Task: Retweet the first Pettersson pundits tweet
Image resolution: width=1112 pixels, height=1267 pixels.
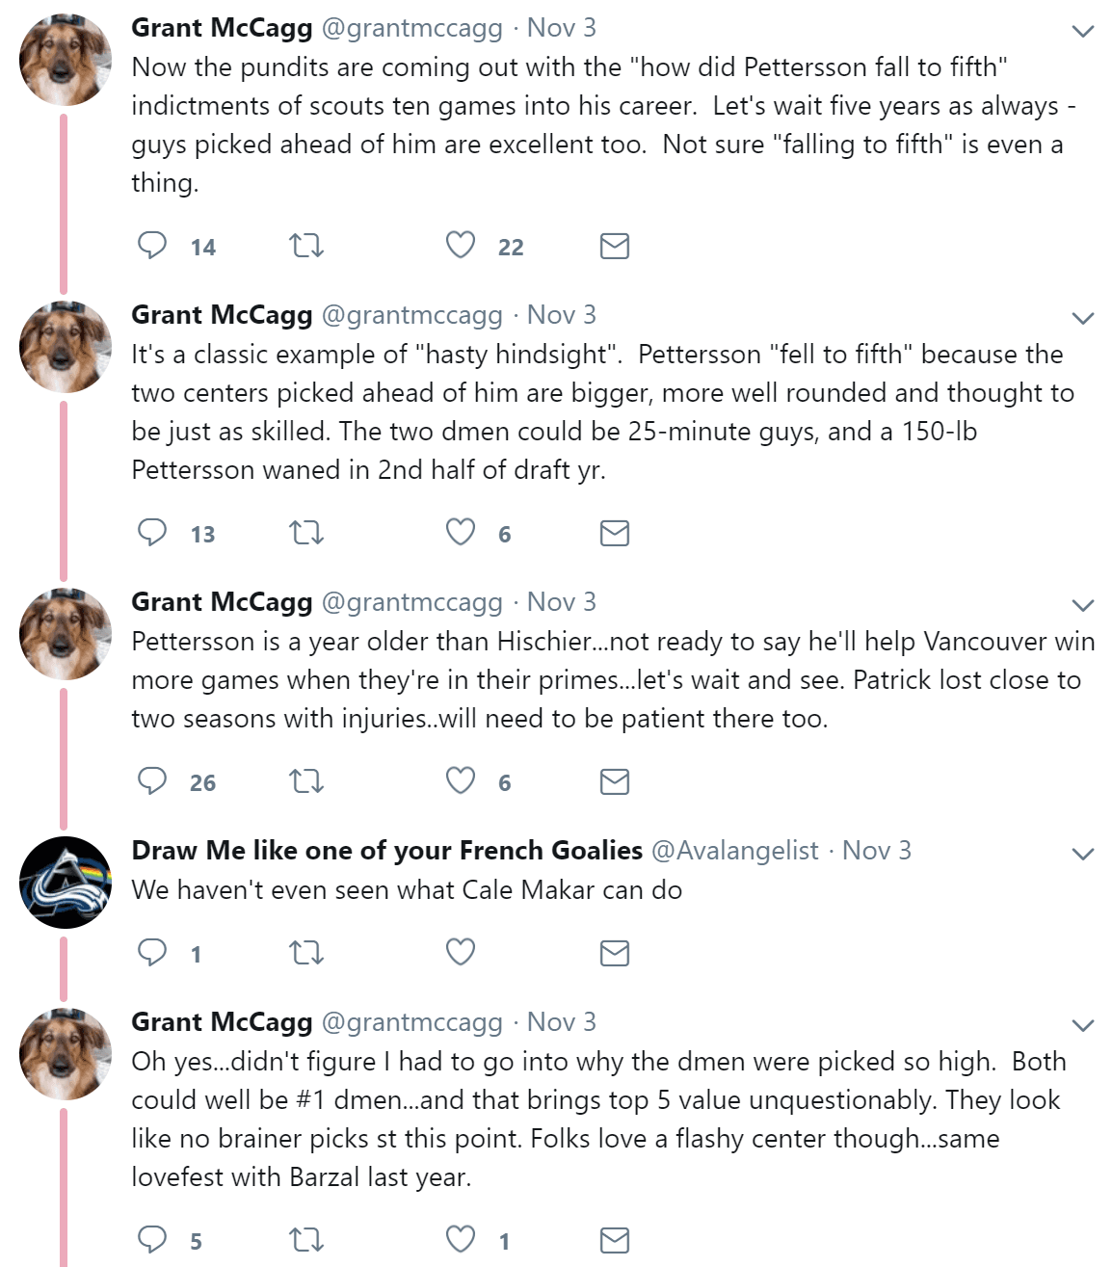Action: (x=306, y=246)
